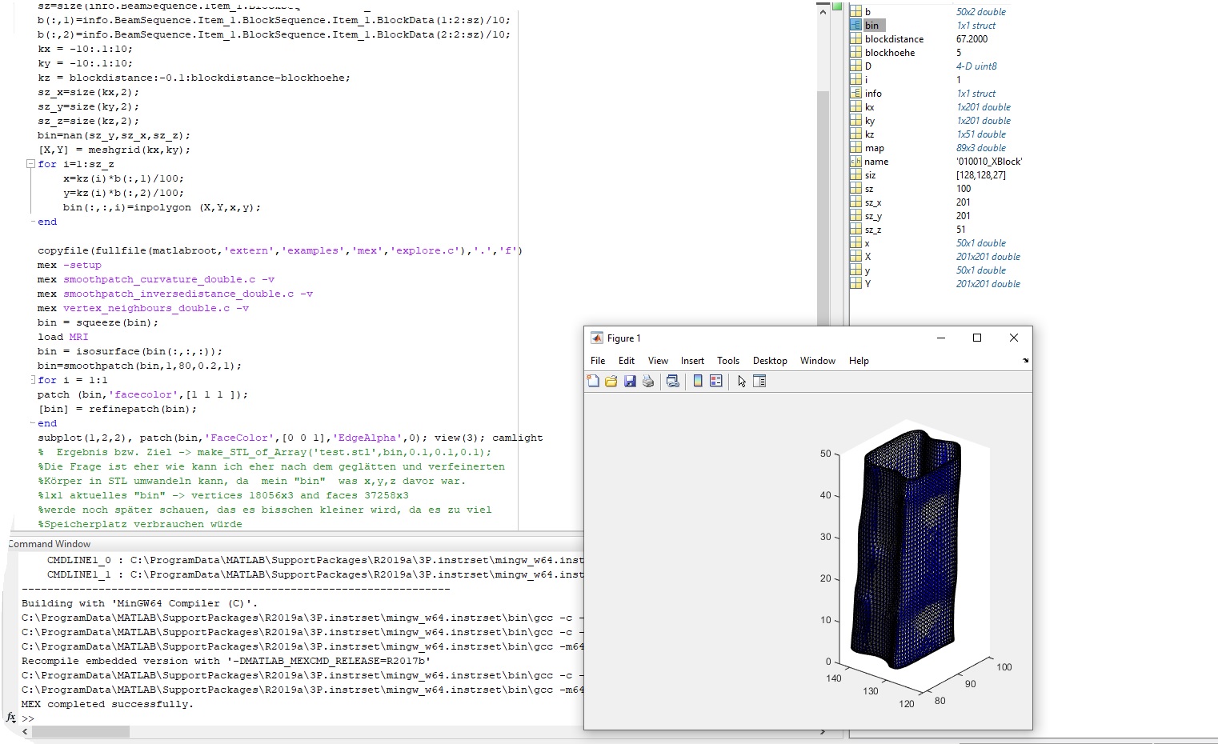Enable the Edit Plot arrow tool

(742, 382)
